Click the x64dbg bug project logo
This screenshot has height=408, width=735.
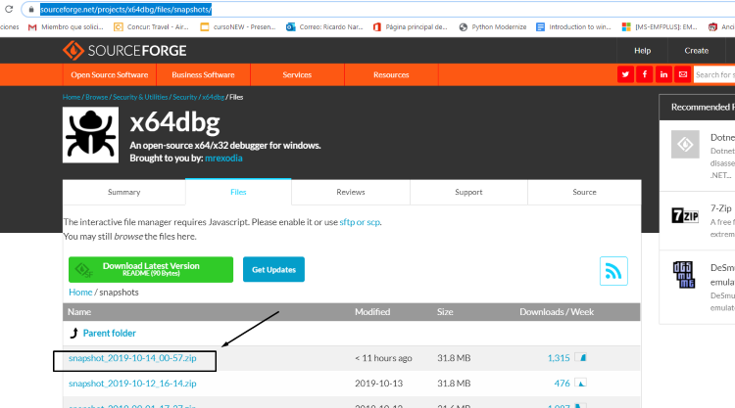(x=90, y=135)
